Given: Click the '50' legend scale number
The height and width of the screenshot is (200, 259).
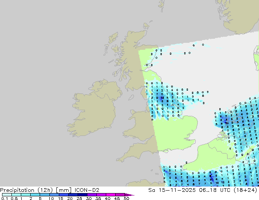Looking at the screenshot, I should [x=126, y=198].
